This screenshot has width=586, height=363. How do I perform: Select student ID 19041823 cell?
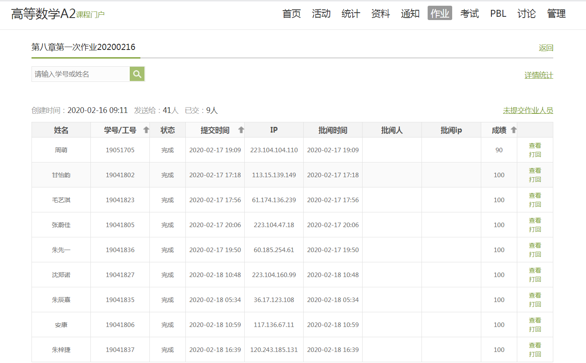(120, 200)
